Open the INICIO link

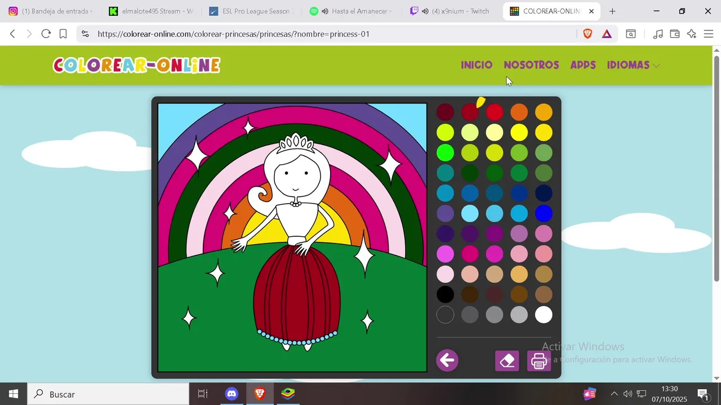tap(477, 65)
